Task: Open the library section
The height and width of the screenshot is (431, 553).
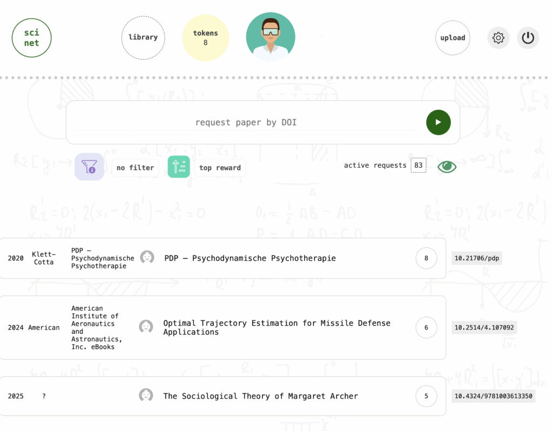Action: (x=143, y=37)
